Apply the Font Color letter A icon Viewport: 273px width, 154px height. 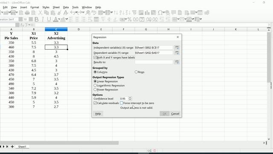(x=55, y=19)
